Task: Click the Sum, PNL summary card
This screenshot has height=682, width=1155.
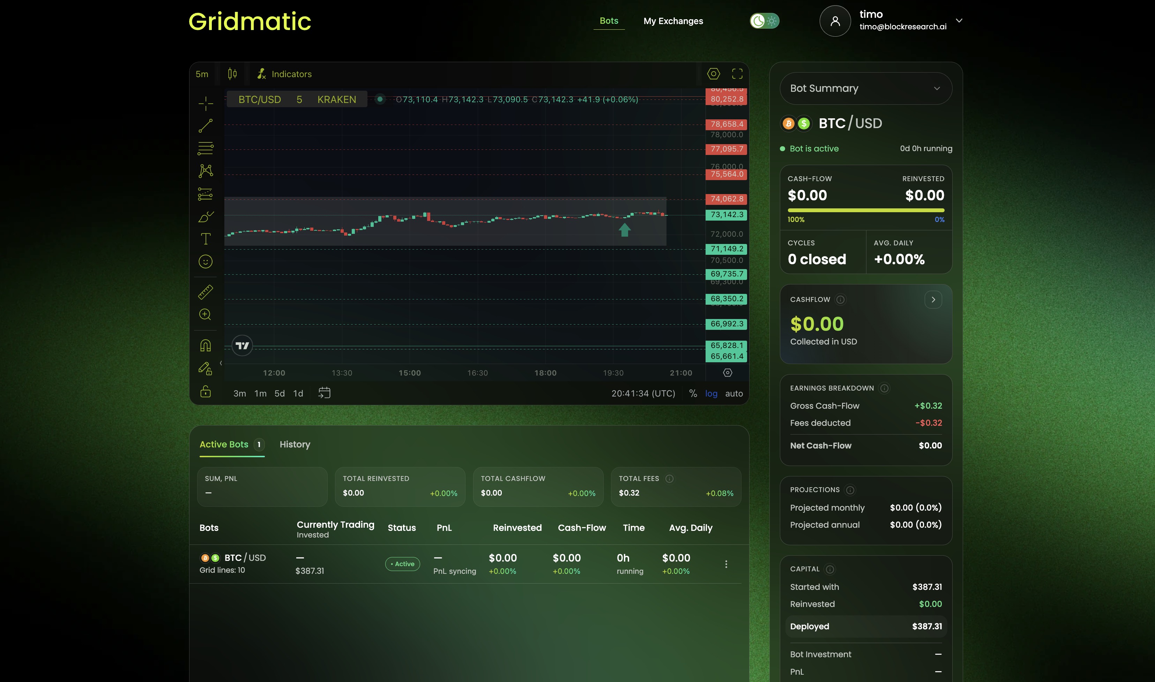Action: [262, 487]
